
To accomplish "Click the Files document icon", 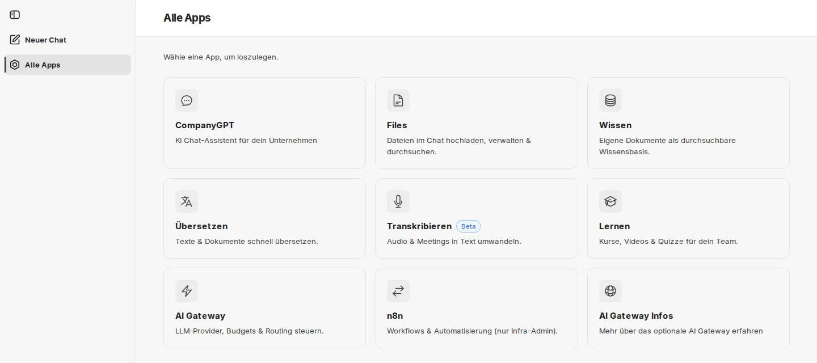I will click(398, 100).
